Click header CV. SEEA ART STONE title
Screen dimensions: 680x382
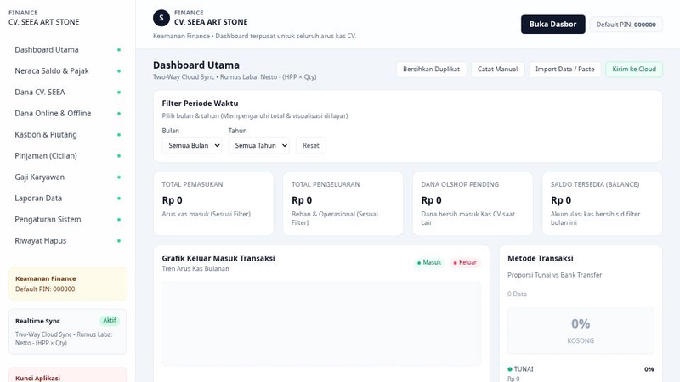coord(211,22)
